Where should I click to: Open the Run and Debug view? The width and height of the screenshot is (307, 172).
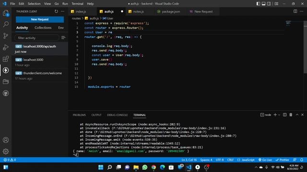(x=6, y=47)
